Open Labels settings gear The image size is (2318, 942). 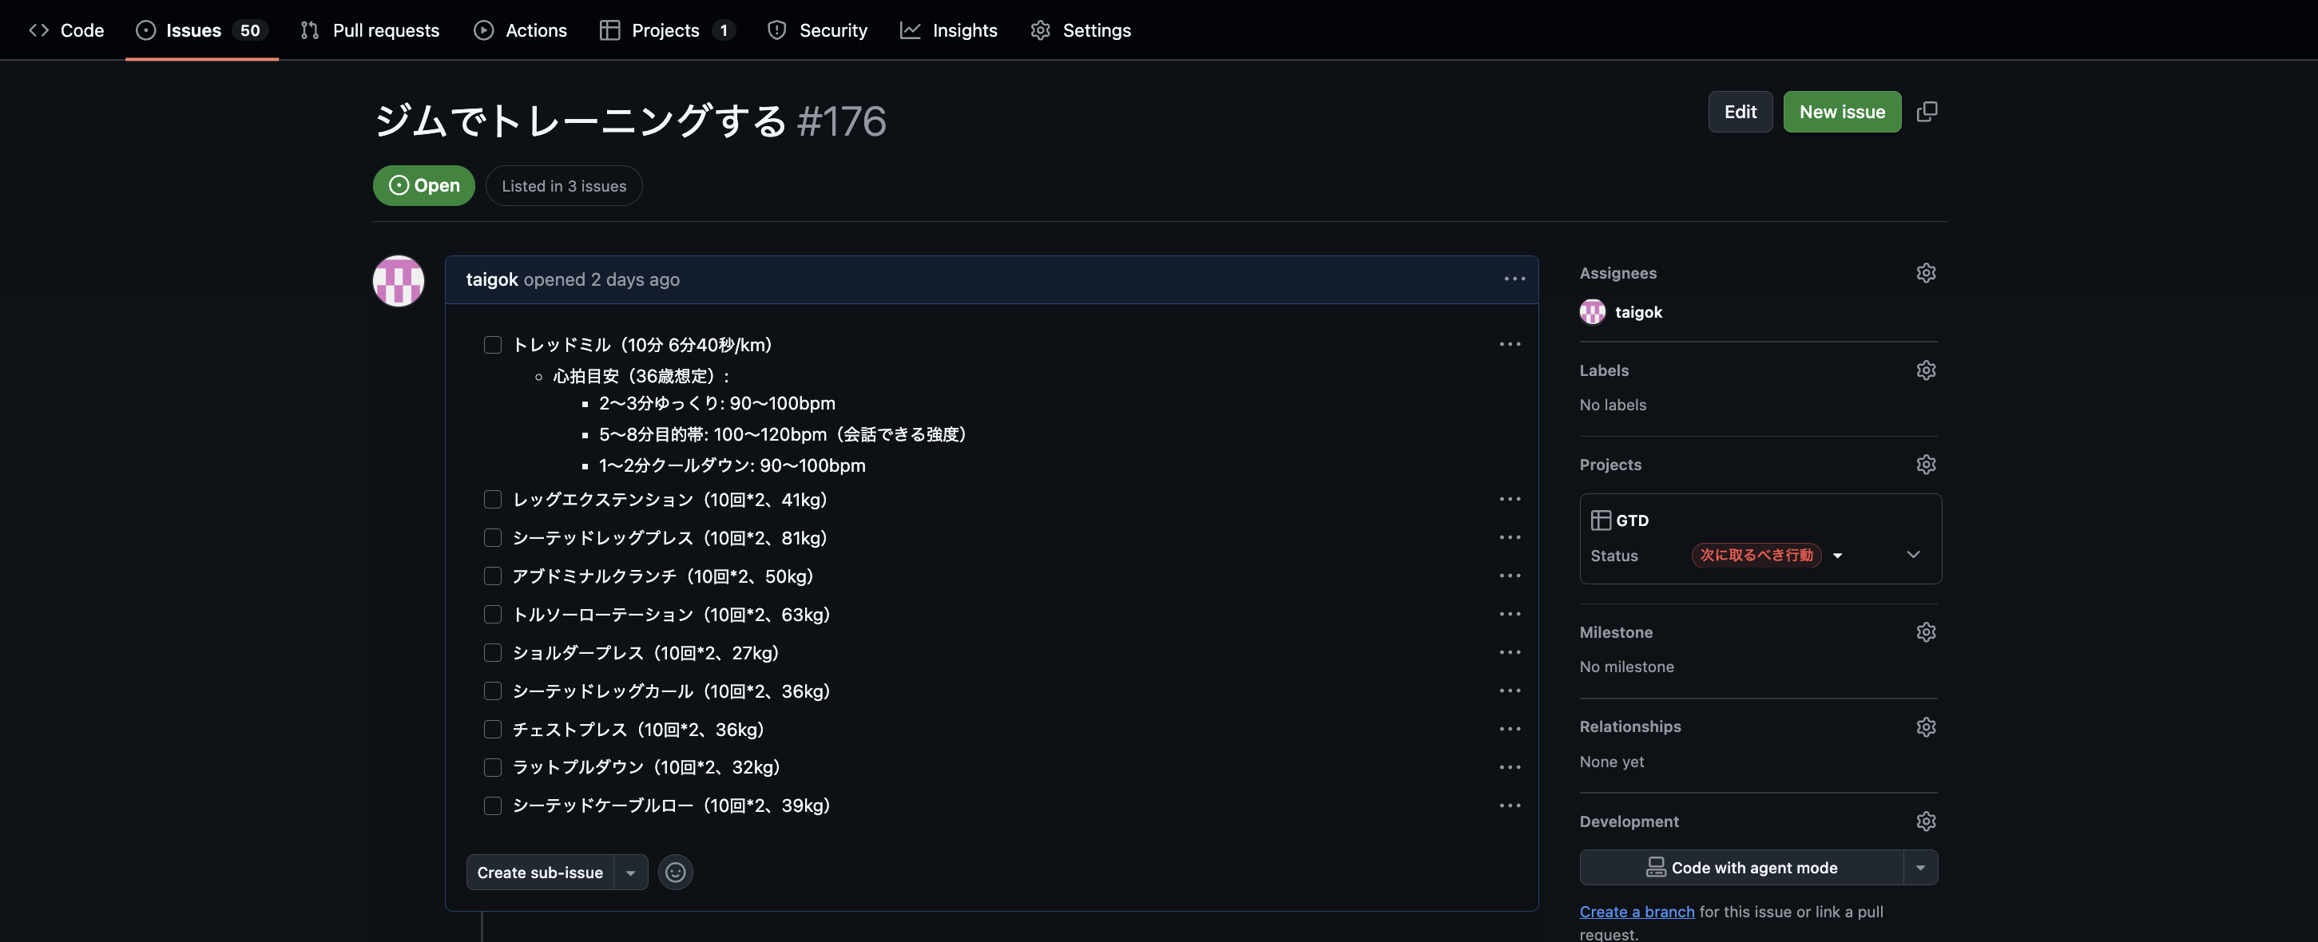click(x=1926, y=370)
